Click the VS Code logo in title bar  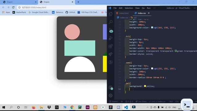tap(110, 8)
